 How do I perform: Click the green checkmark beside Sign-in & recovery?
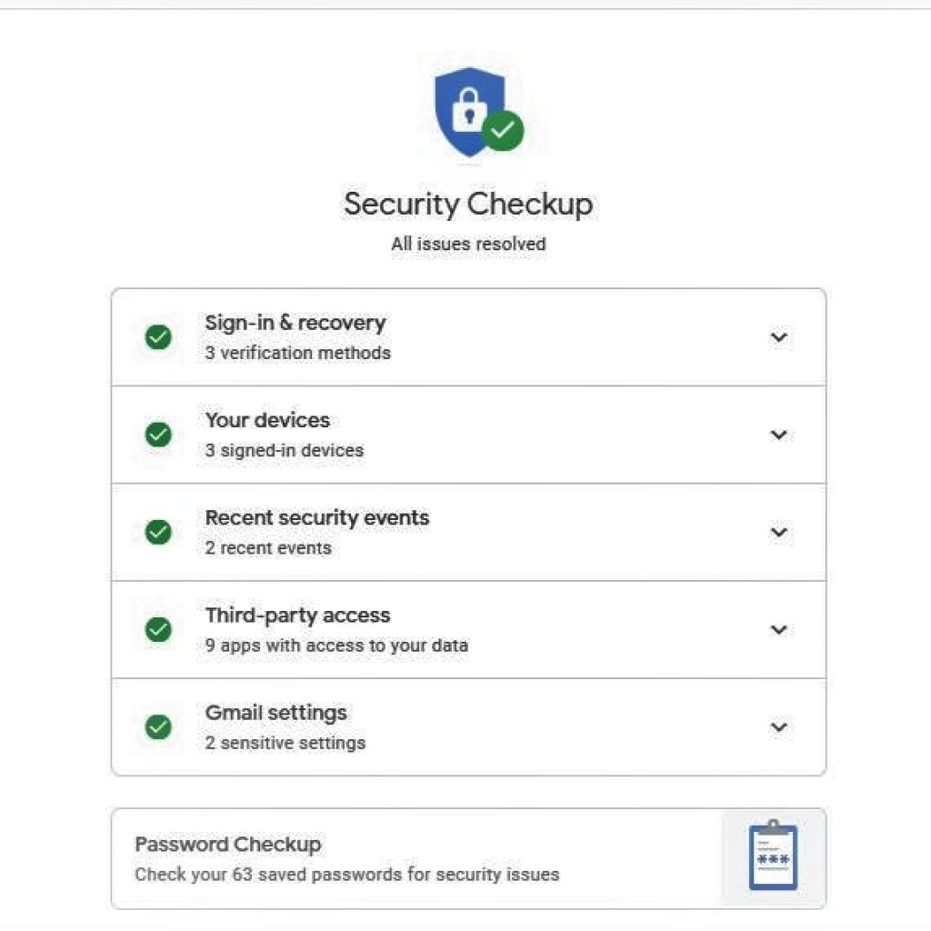point(158,337)
